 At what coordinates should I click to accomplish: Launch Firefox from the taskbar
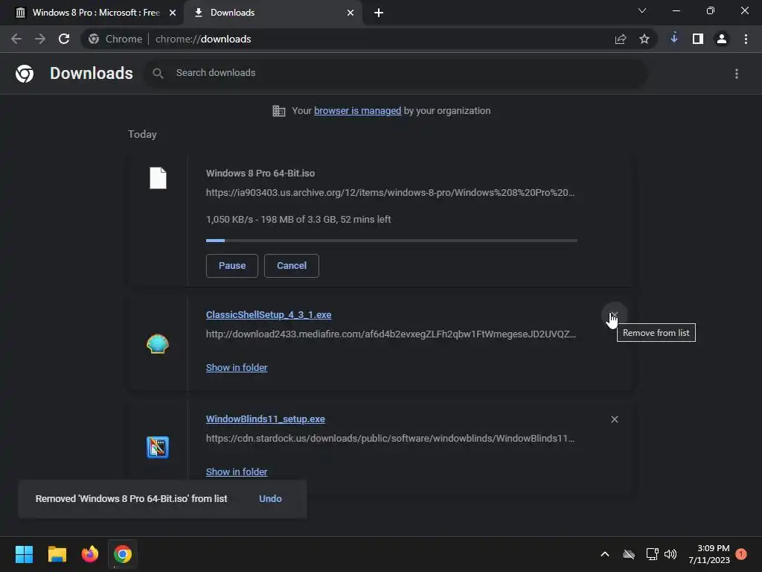pos(90,554)
